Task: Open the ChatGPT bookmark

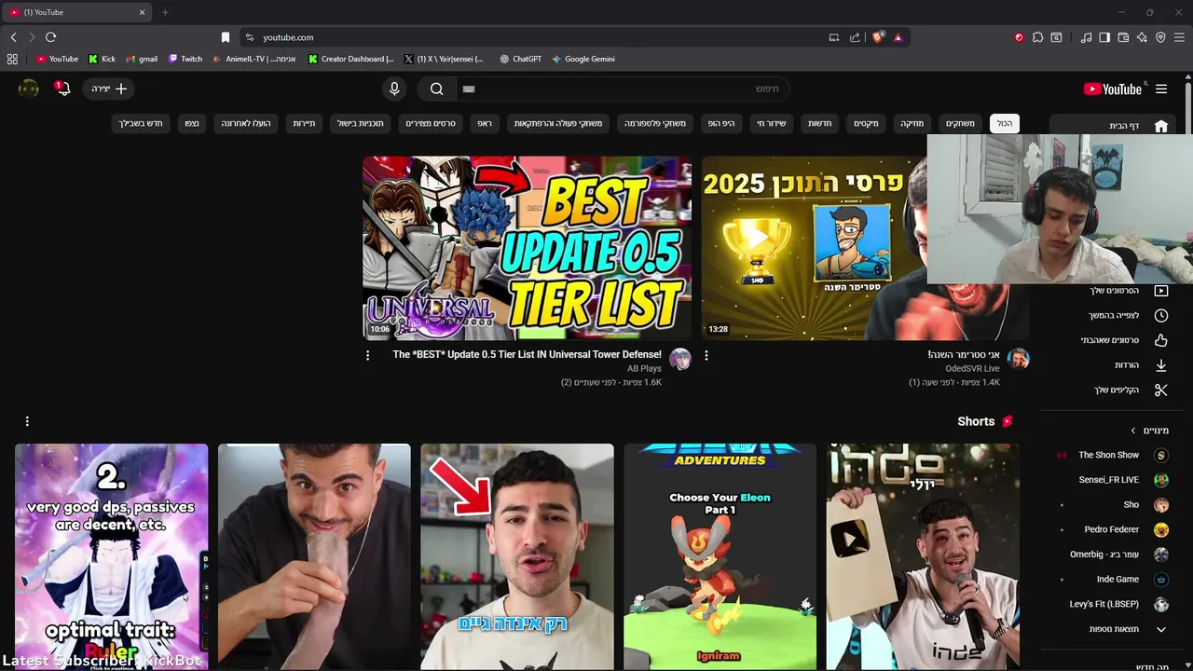Action: [x=520, y=59]
